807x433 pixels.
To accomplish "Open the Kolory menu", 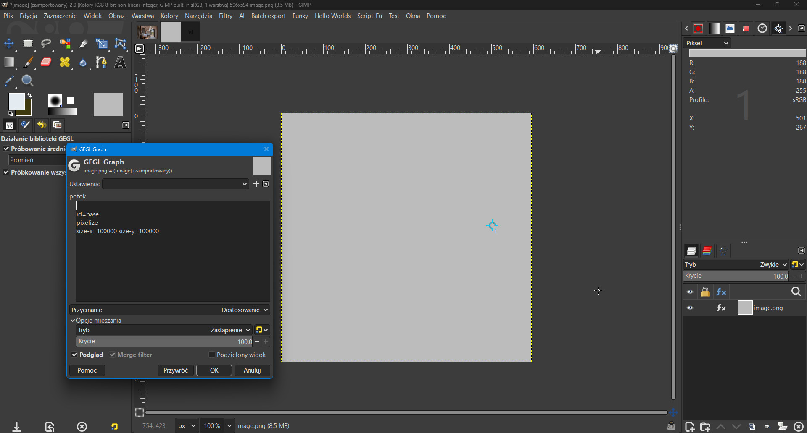I will [x=169, y=16].
